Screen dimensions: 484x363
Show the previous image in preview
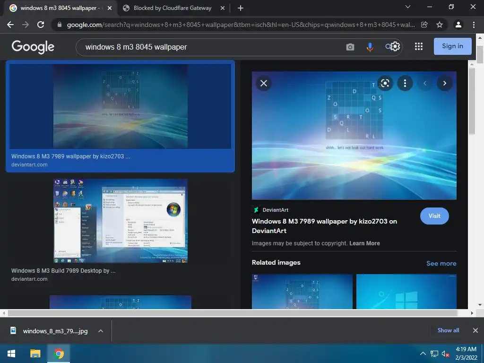(425, 83)
